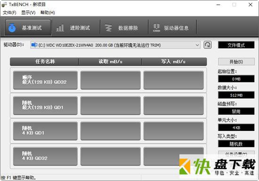Image resolution: width=259 pixels, height=181 pixels.
Task: Click read result cell for 随机 128 KB QD1
Action: pos(111,106)
